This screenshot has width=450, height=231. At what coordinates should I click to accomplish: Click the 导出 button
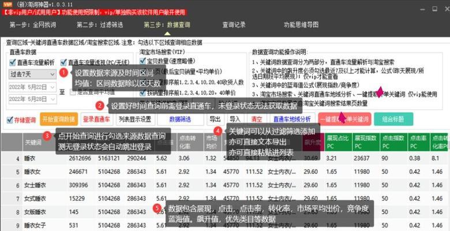215,119
